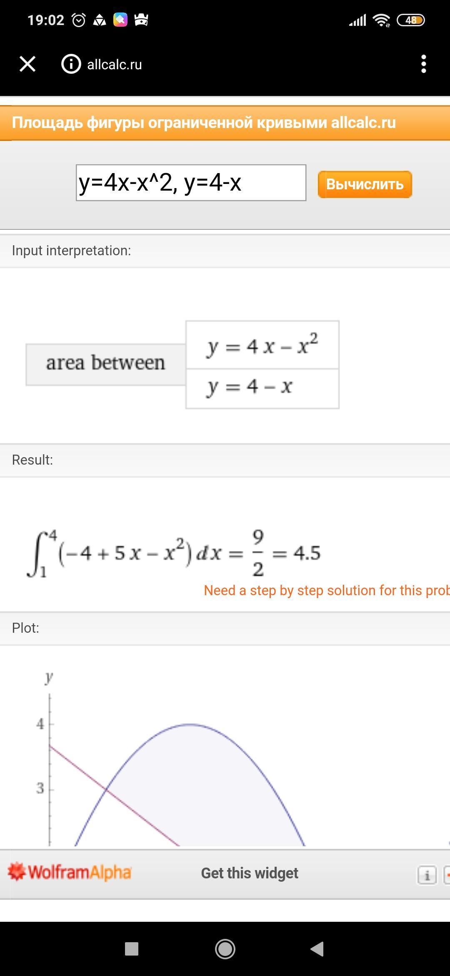Tap the alarm clock status icon
Image resolution: width=450 pixels, height=976 pixels.
[x=79, y=20]
